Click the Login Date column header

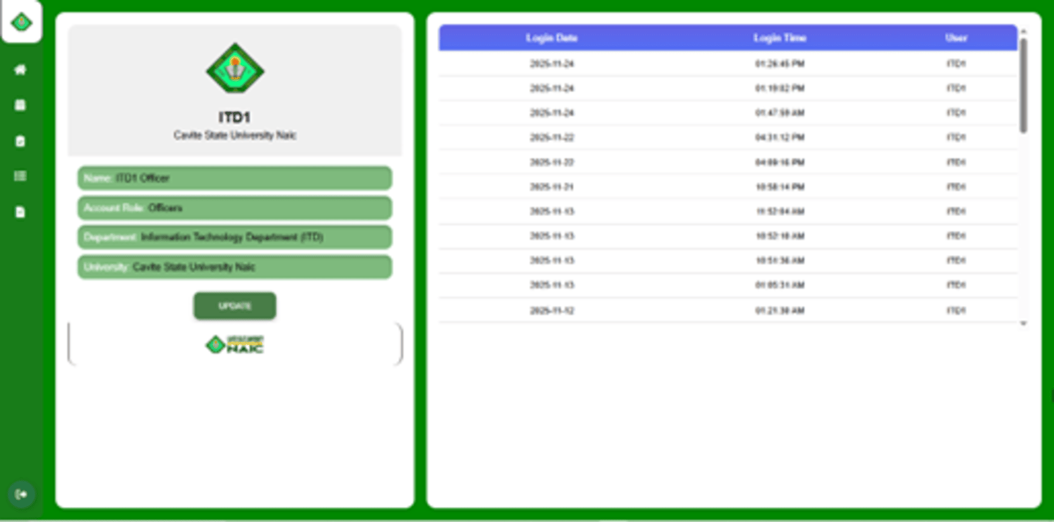point(551,38)
